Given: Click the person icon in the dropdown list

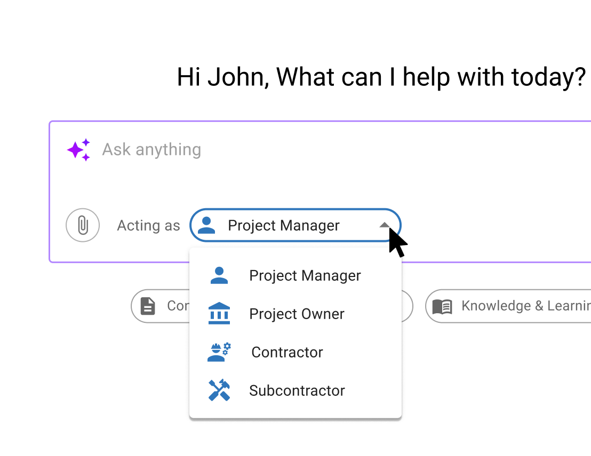Looking at the screenshot, I should (x=219, y=275).
